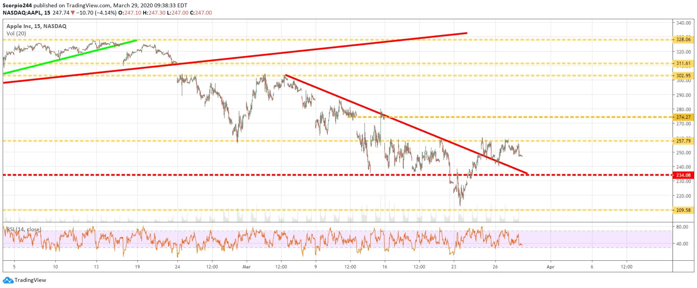Click the 311.61 price level label

(683, 63)
